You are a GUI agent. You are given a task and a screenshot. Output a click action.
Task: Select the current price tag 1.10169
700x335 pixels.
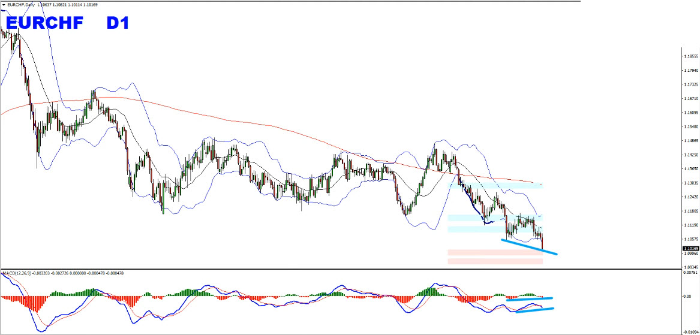[691, 248]
